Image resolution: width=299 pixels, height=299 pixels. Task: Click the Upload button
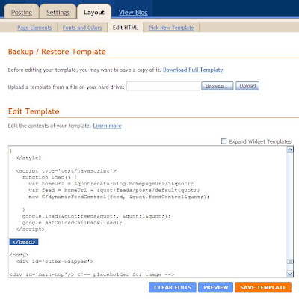coord(247,86)
